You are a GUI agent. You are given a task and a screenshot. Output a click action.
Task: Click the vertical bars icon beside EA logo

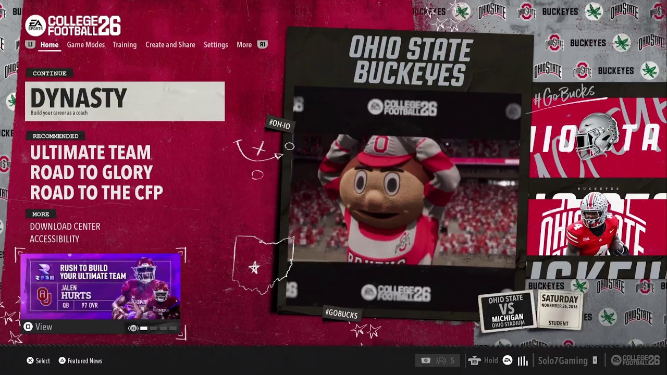pyautogui.click(x=523, y=360)
